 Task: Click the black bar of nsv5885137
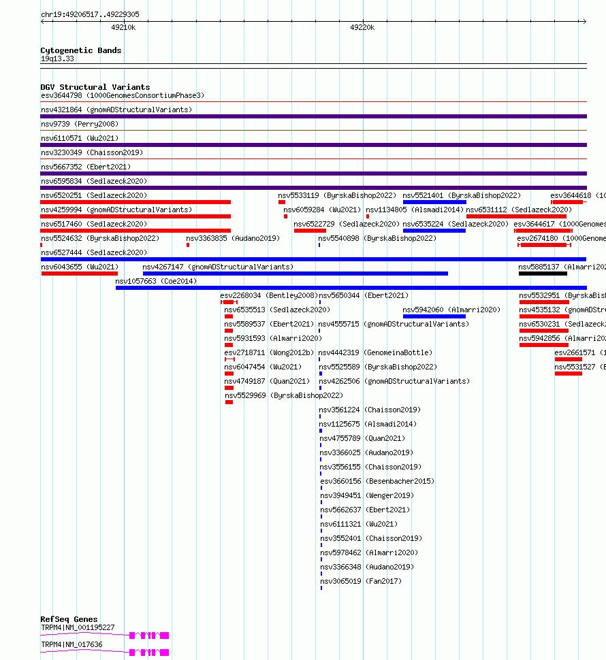tap(543, 274)
